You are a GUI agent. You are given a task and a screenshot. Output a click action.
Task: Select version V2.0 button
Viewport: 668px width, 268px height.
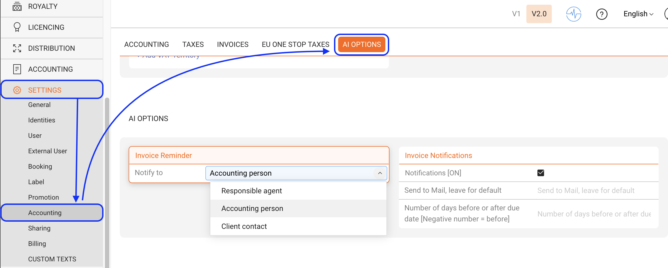pos(539,14)
